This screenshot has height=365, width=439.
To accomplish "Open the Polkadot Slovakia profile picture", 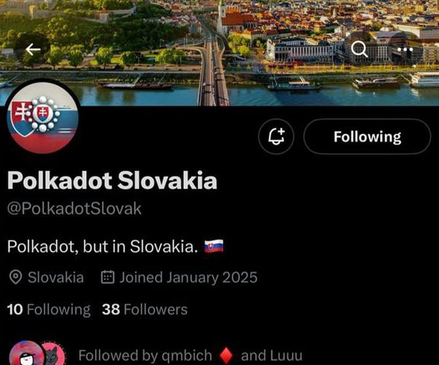I will coord(43,118).
